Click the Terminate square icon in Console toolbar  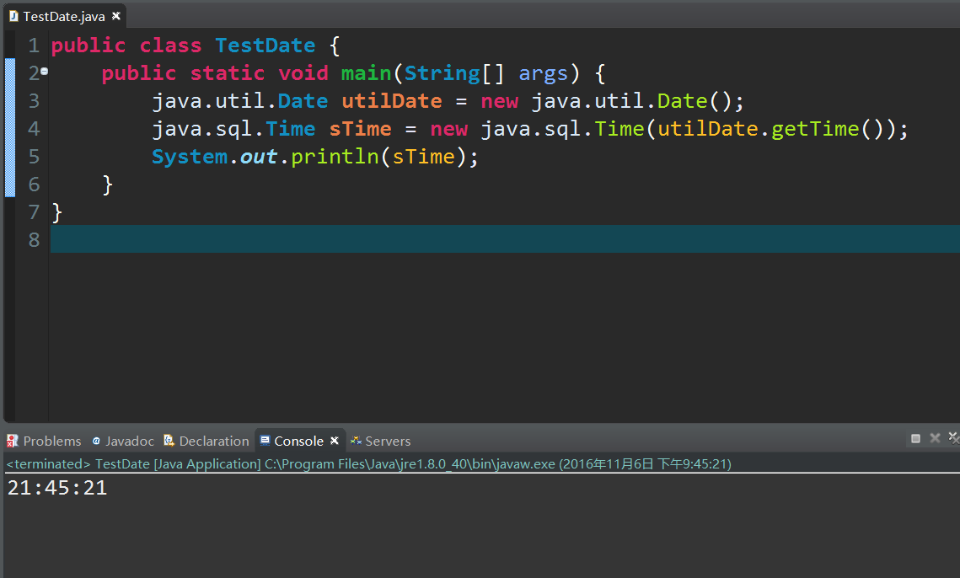coord(916,438)
